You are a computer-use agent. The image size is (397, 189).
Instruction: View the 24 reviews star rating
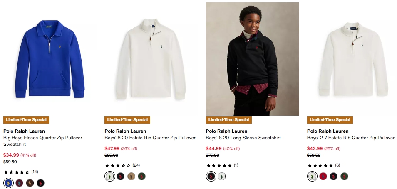coord(118,165)
